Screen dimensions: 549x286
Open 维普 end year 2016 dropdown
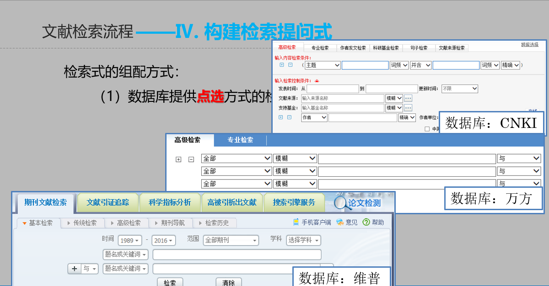[164, 240]
